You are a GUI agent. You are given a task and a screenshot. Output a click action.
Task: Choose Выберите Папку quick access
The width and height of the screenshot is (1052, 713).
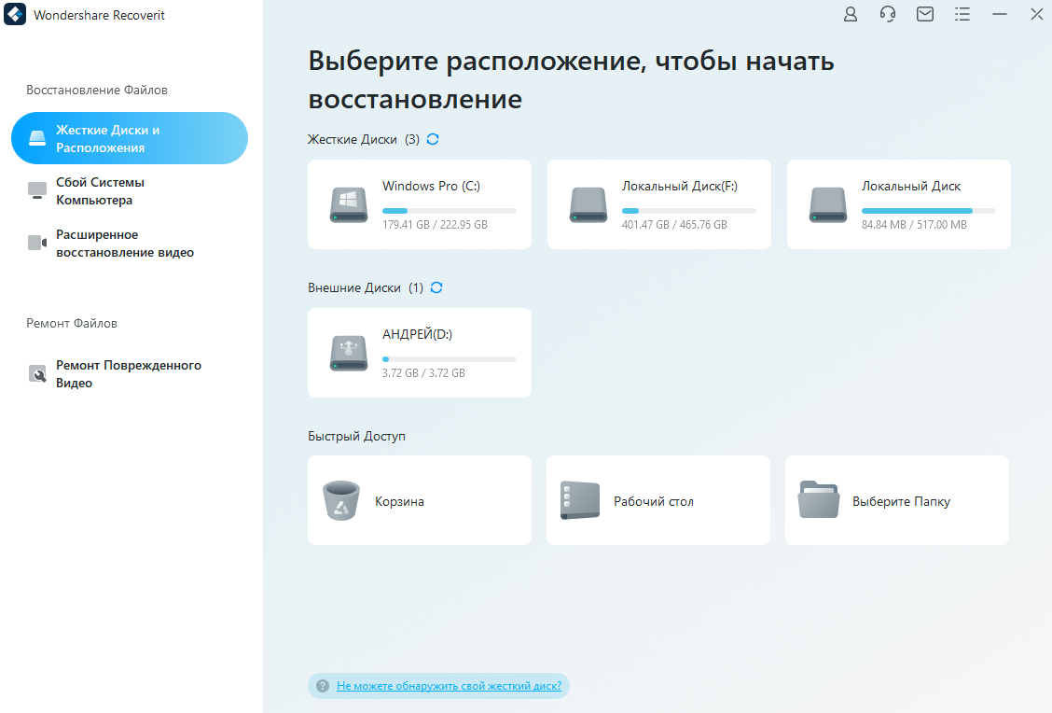coord(897,500)
